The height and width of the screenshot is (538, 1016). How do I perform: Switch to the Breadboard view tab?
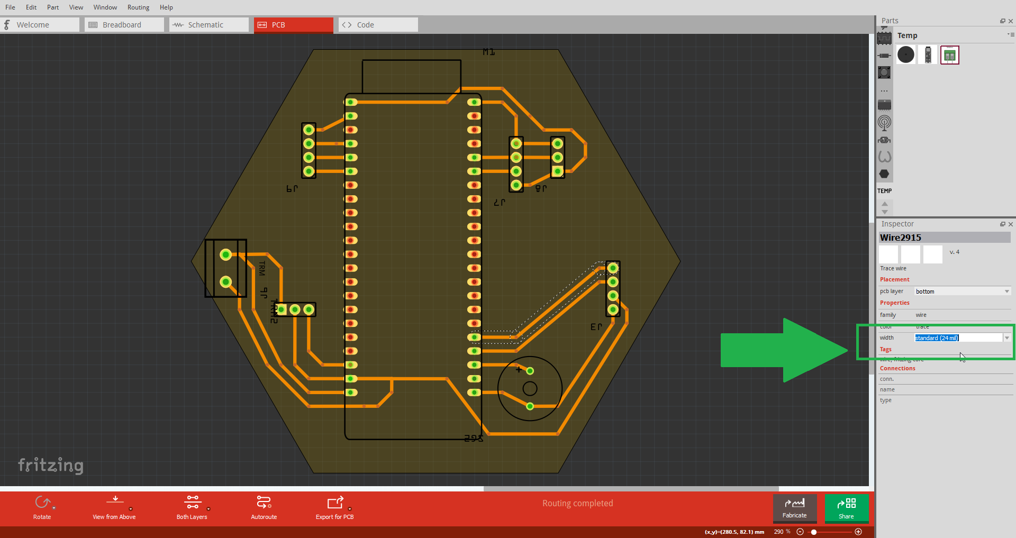point(124,25)
